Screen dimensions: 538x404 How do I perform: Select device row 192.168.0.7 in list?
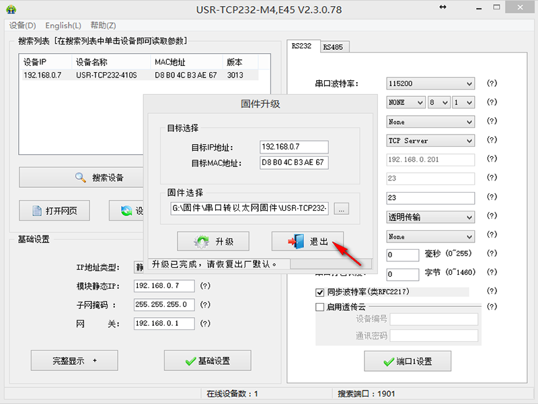click(134, 75)
